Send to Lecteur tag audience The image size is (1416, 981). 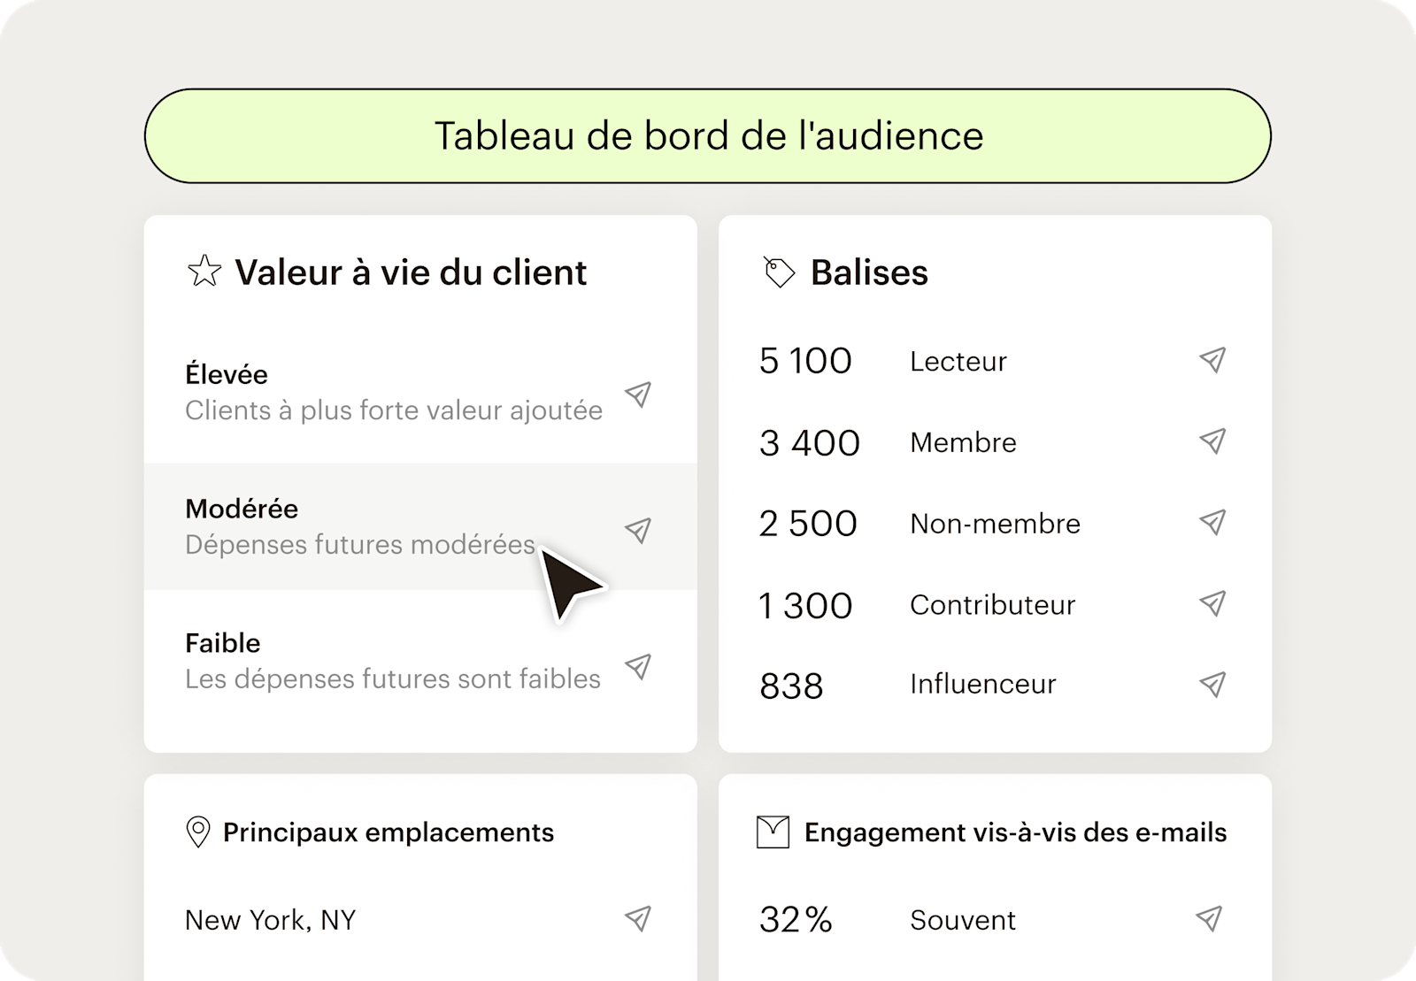[x=1212, y=359]
